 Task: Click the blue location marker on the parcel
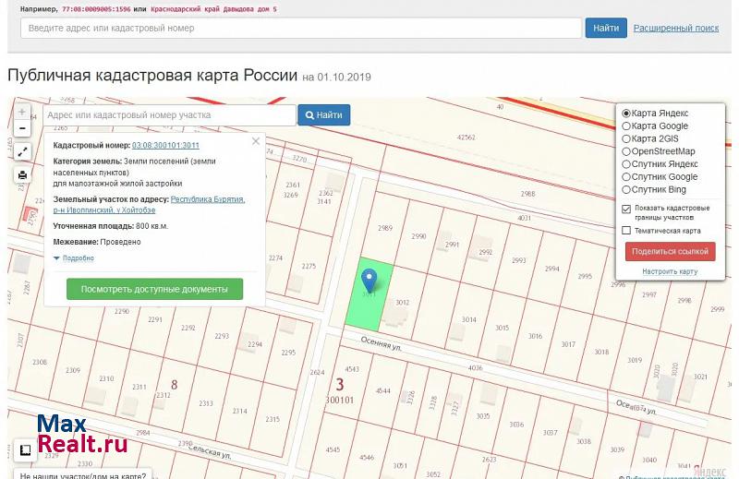tap(369, 279)
